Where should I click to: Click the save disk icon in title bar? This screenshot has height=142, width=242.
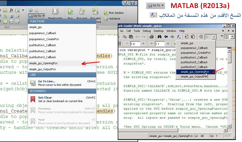coord(132,3)
